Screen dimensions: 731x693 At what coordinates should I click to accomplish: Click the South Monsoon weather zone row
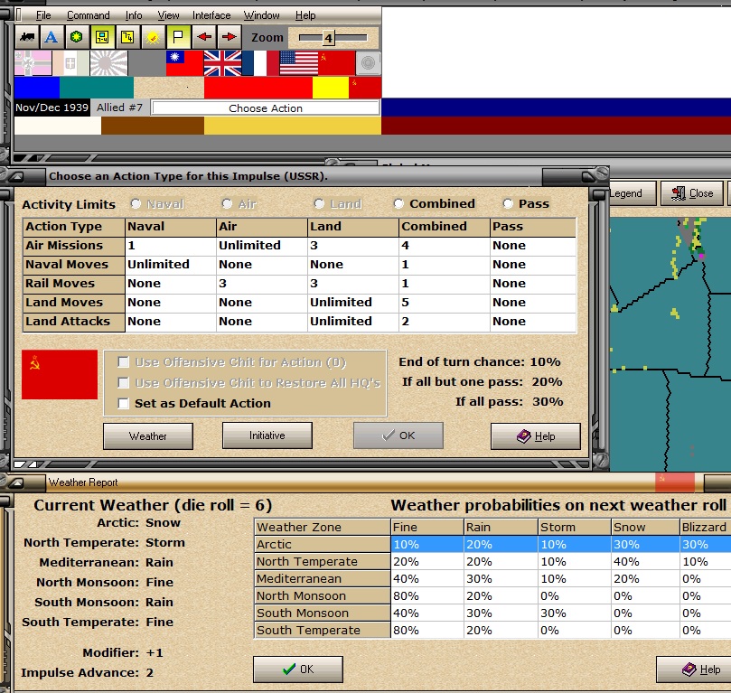[492, 613]
